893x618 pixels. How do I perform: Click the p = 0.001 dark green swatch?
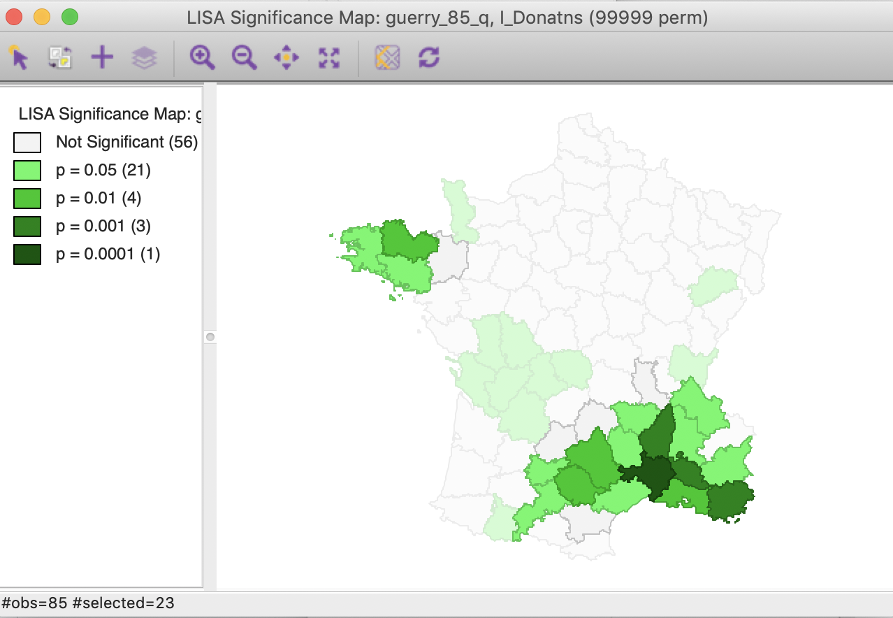coord(27,227)
